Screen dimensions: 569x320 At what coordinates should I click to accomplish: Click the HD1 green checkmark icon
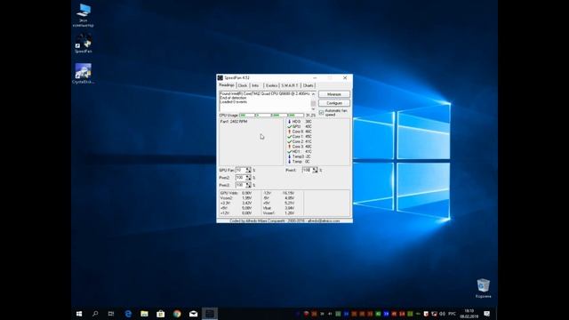(289, 152)
